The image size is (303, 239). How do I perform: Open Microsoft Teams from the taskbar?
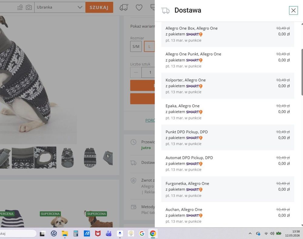[x=109, y=234]
